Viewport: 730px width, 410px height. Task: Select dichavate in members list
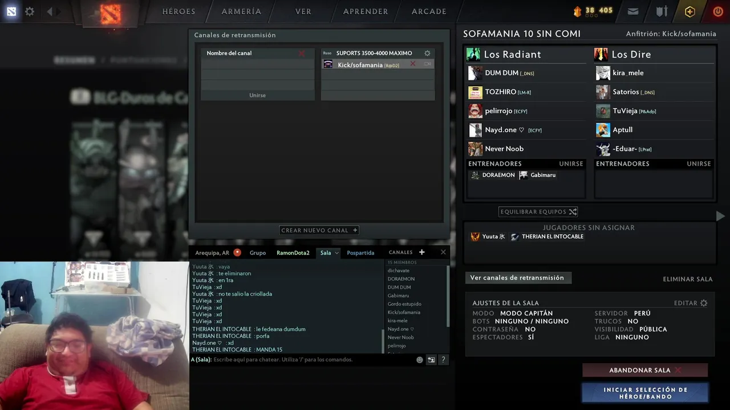(x=399, y=270)
